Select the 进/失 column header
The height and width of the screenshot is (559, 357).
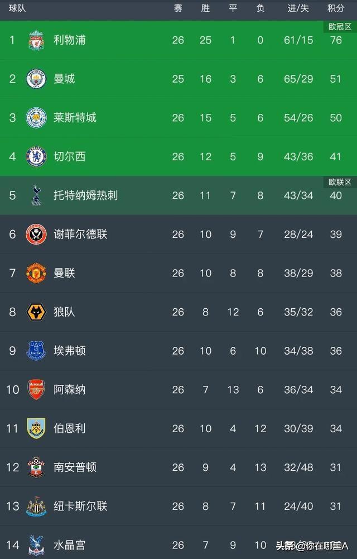click(298, 8)
